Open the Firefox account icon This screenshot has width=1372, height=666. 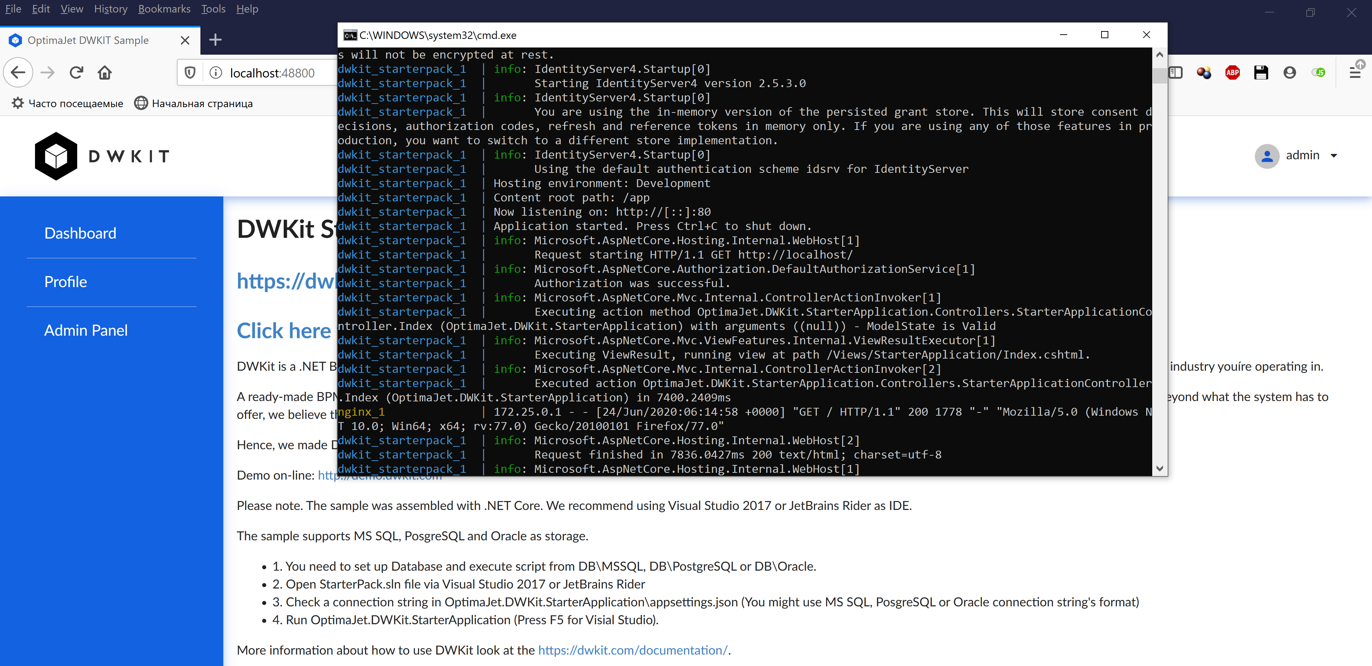tap(1289, 72)
